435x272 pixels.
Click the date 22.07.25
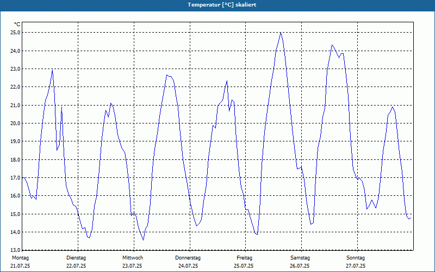pyautogui.click(x=76, y=266)
